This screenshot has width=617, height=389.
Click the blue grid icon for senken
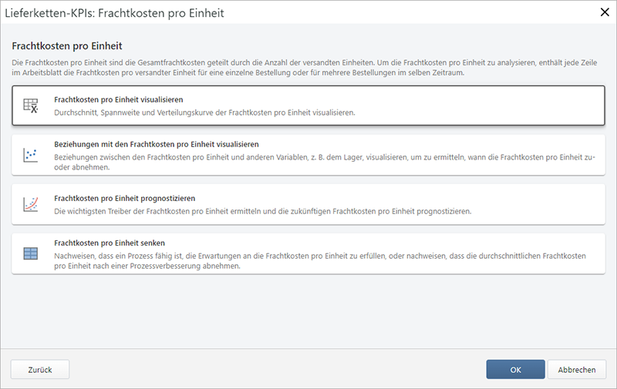pos(31,253)
